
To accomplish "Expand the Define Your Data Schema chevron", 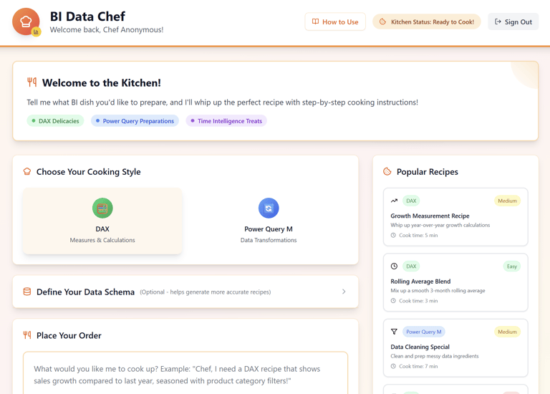I will (344, 292).
